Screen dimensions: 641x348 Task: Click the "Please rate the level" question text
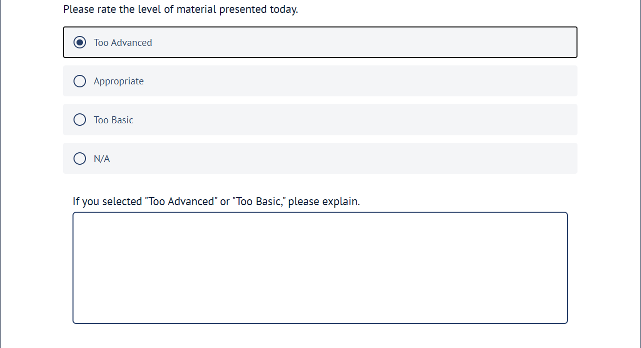click(180, 9)
